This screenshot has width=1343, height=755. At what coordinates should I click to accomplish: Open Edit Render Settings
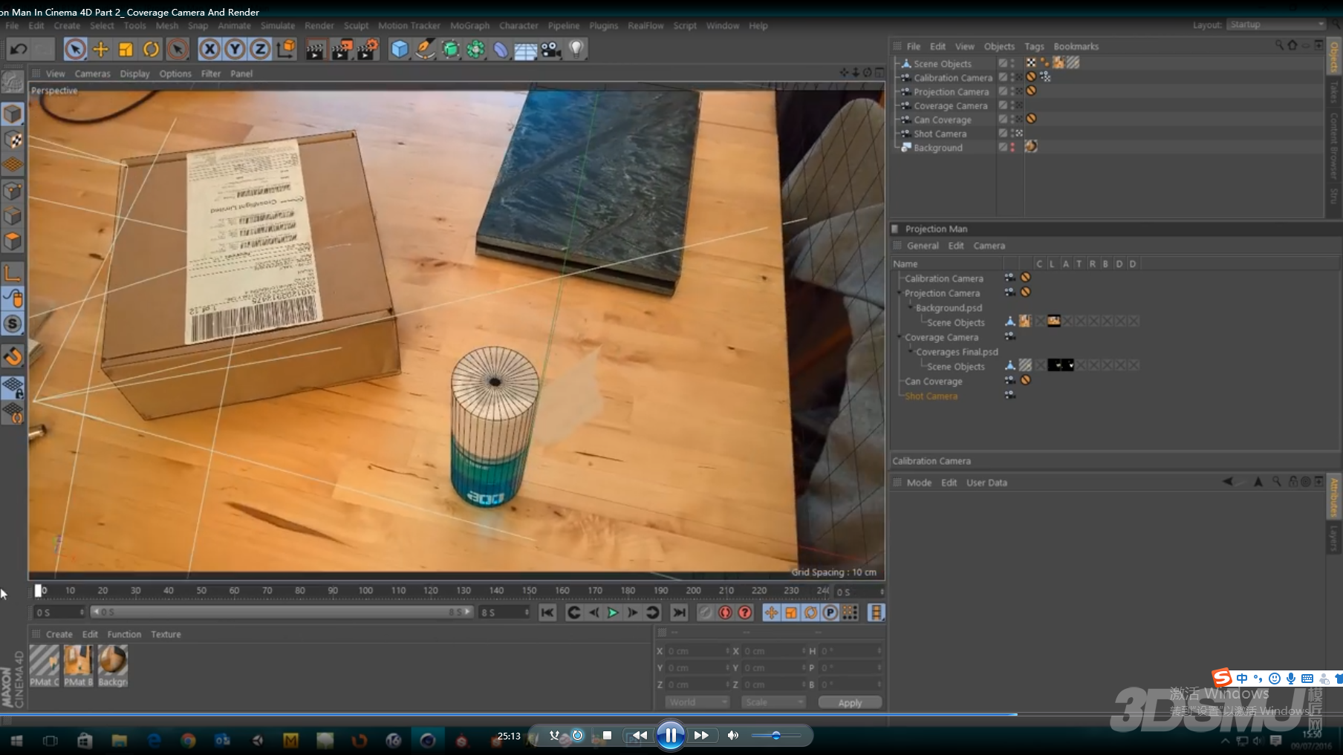pyautogui.click(x=368, y=49)
